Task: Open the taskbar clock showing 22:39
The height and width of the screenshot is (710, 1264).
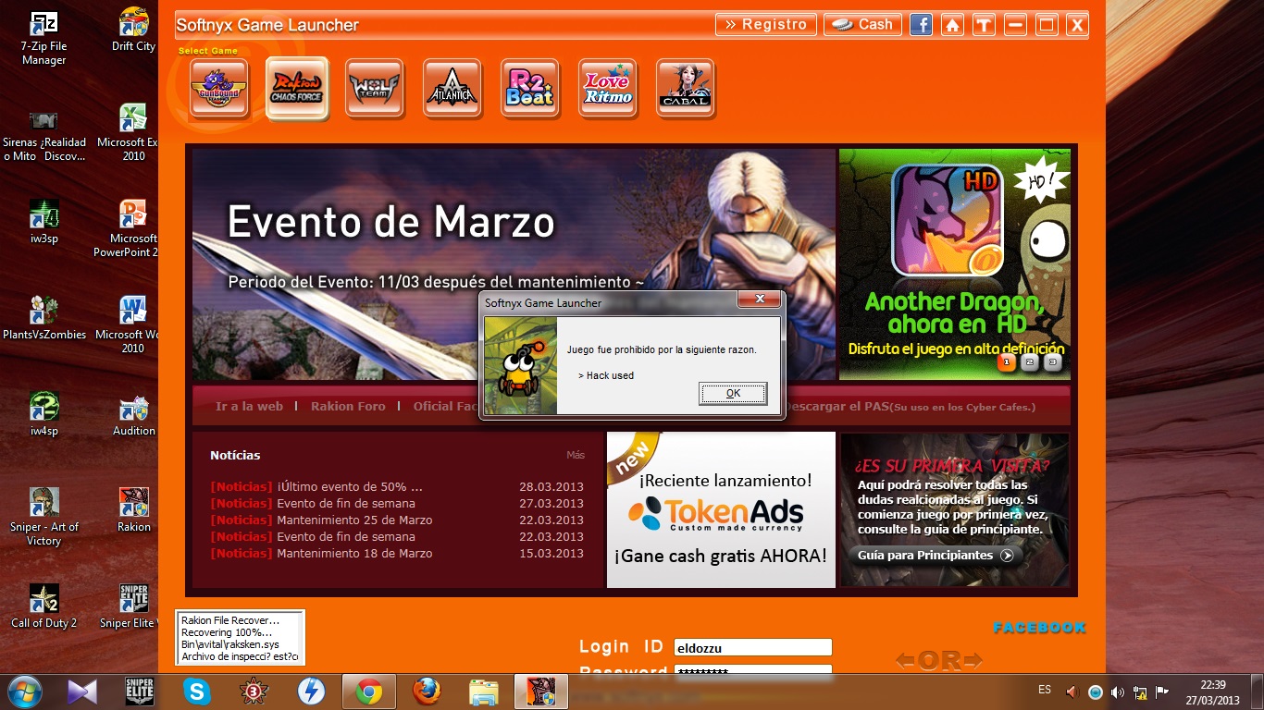Action: tap(1213, 692)
